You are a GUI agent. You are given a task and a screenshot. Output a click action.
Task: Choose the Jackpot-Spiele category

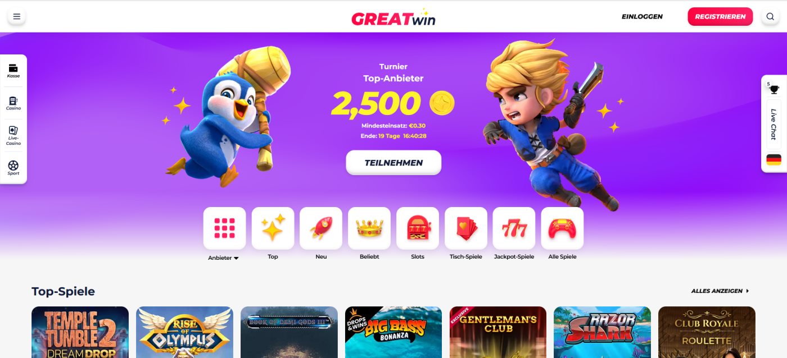(x=514, y=228)
